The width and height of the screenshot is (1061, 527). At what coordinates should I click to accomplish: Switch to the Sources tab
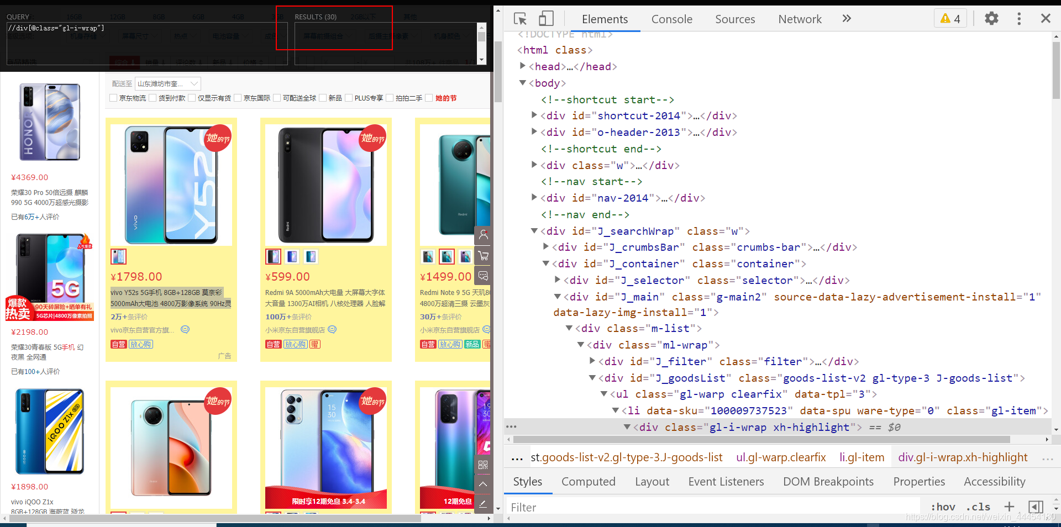pos(735,19)
